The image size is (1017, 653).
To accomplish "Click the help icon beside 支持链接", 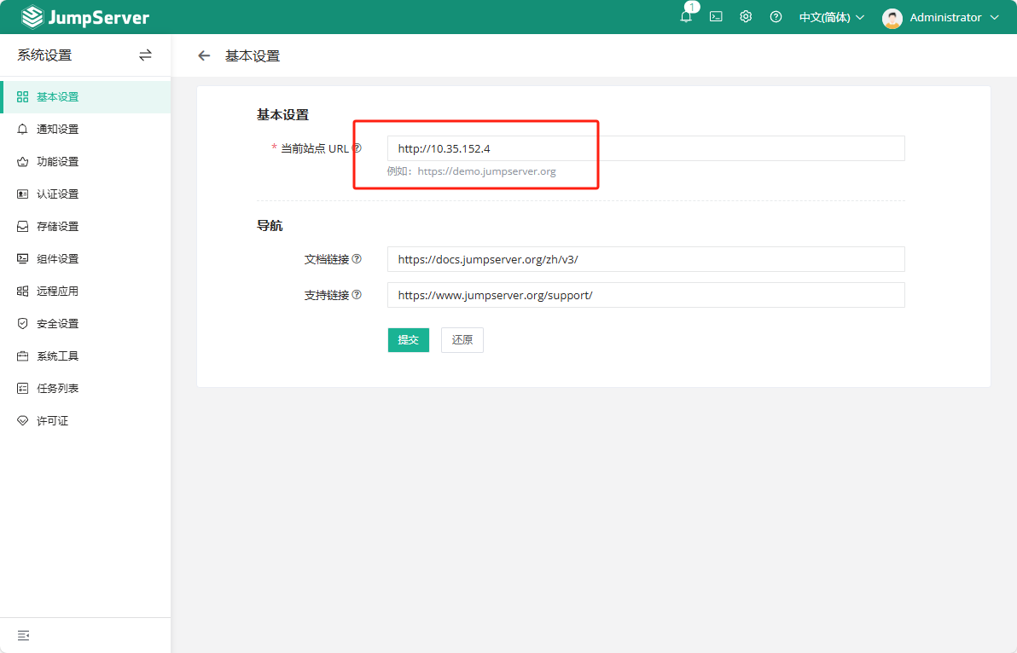I will click(357, 294).
